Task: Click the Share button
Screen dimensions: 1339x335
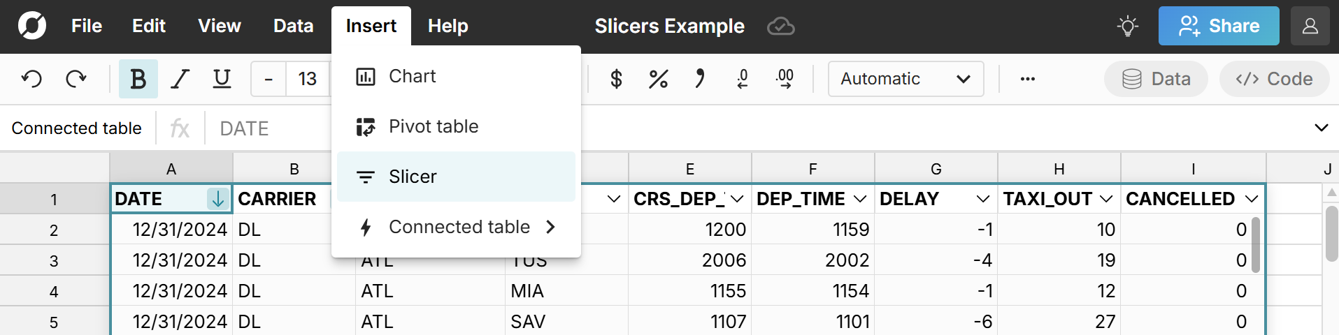Action: (1219, 27)
